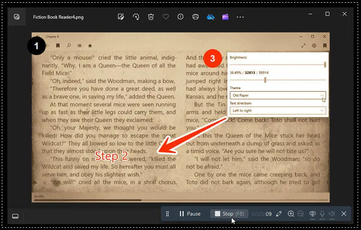The height and width of the screenshot is (230, 361).
Task: Maximize the Photos window
Action: [x=327, y=14]
